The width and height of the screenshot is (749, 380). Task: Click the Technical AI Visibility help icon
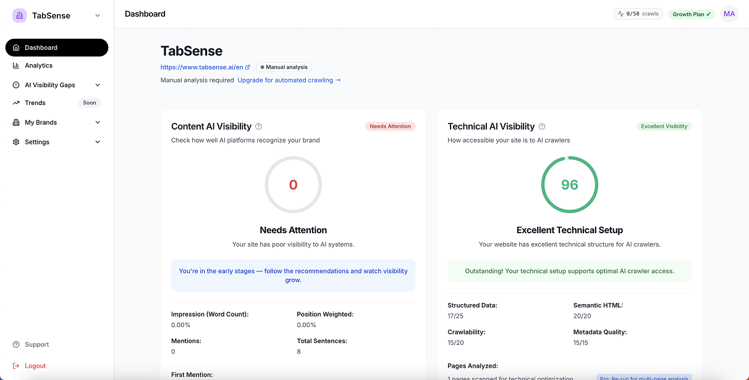coord(542,126)
